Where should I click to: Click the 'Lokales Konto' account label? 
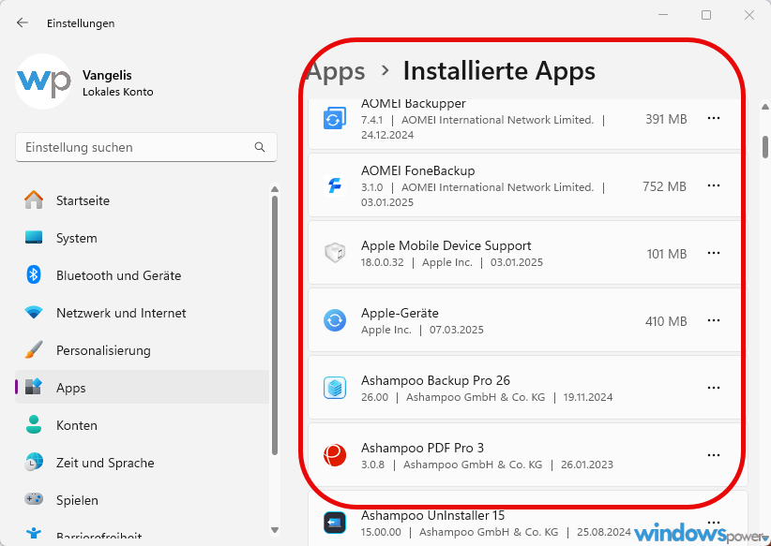coord(117,92)
